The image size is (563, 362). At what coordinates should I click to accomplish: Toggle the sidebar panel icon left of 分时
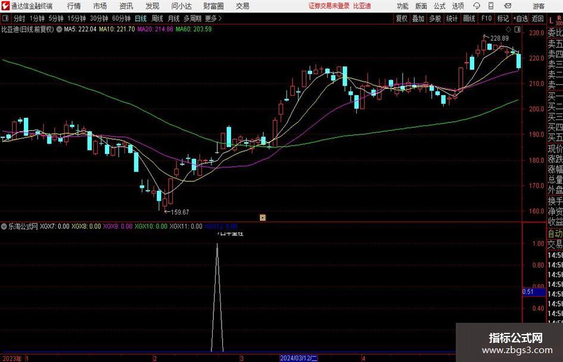point(5,18)
